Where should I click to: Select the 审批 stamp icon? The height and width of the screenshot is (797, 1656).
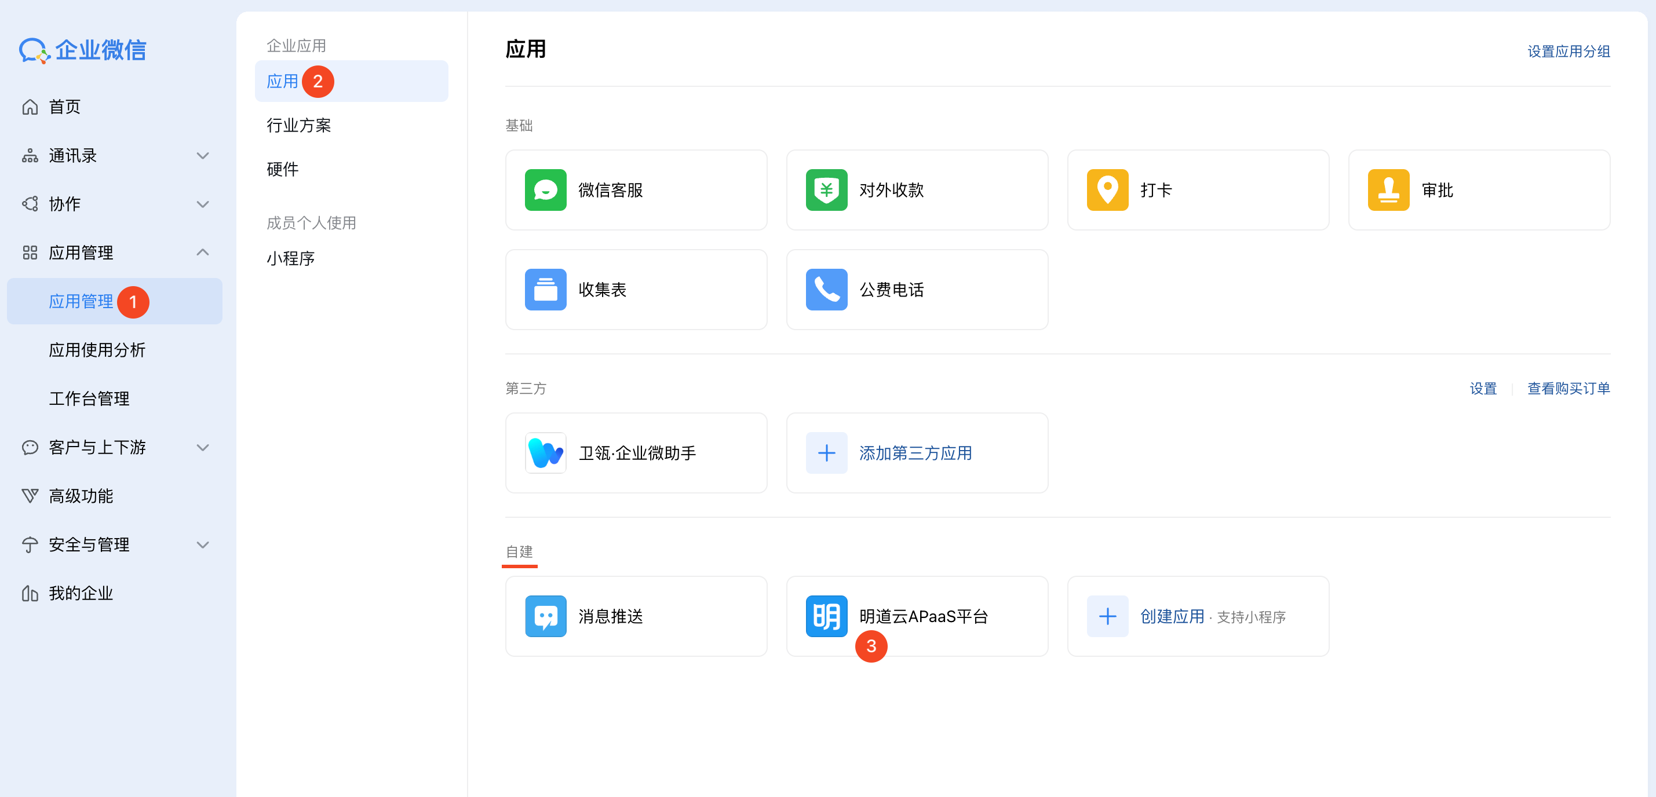(1388, 190)
